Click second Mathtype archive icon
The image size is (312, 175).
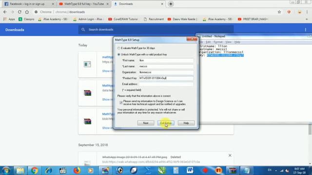(x=87, y=93)
